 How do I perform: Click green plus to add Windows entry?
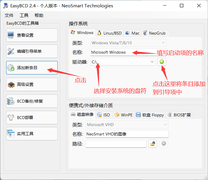(x=162, y=62)
